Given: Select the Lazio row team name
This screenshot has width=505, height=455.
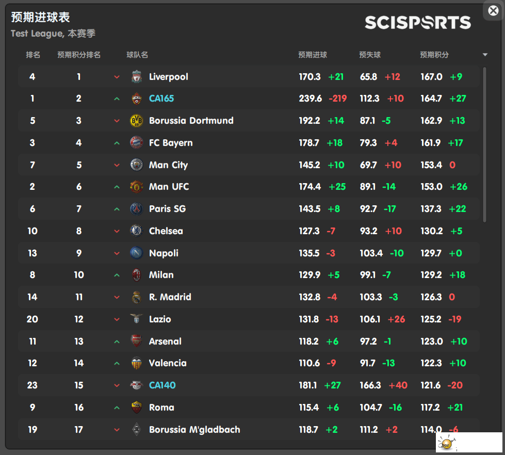Looking at the screenshot, I should click(x=160, y=319).
